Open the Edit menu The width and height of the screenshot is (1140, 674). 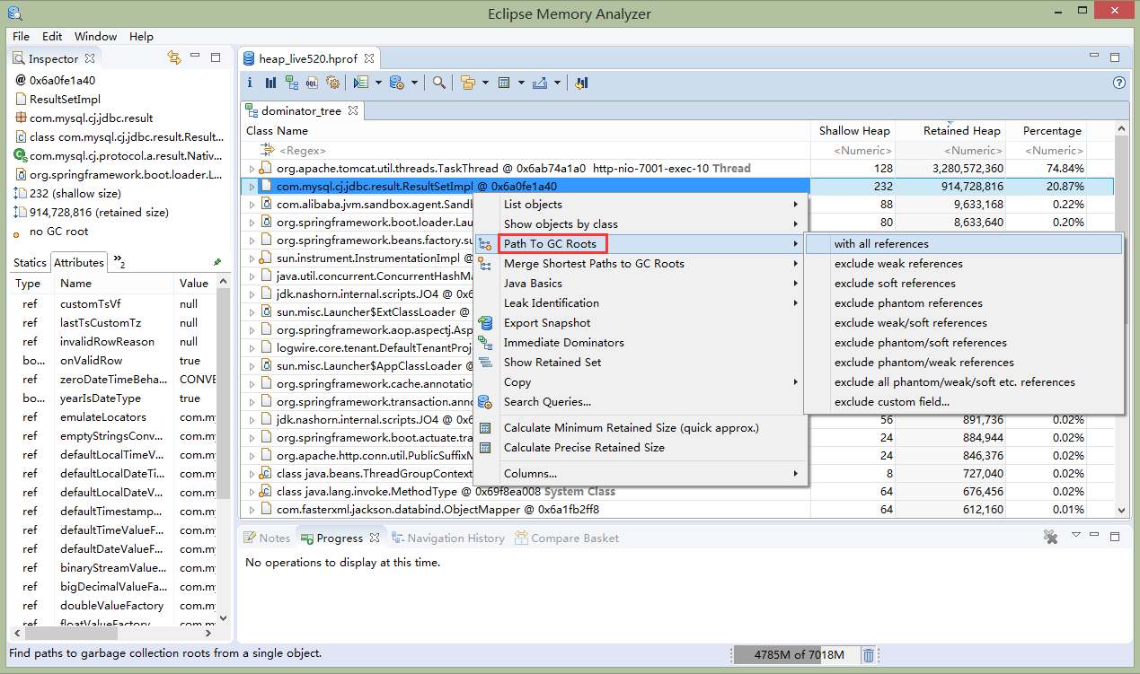52,37
